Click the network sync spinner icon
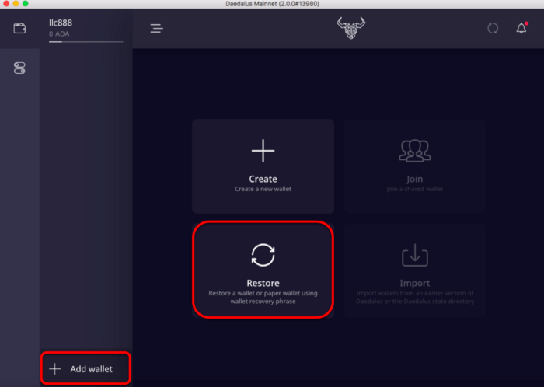 [x=493, y=29]
